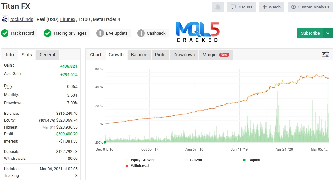The height and width of the screenshot is (182, 335).
Task: Add account to Watch list
Action: [x=272, y=7]
